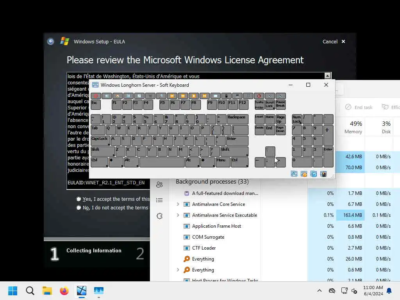Click the magnifier search media key
Image resolution: width=400 pixels, height=300 pixels.
click(161, 96)
